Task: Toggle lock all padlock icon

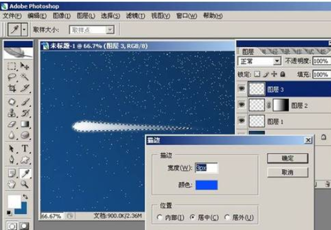Action: [283, 74]
